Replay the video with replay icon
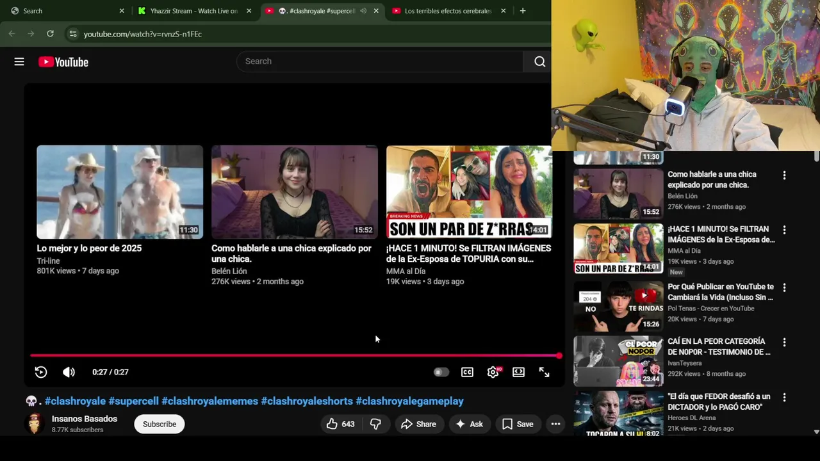This screenshot has height=461, width=820. coord(41,372)
